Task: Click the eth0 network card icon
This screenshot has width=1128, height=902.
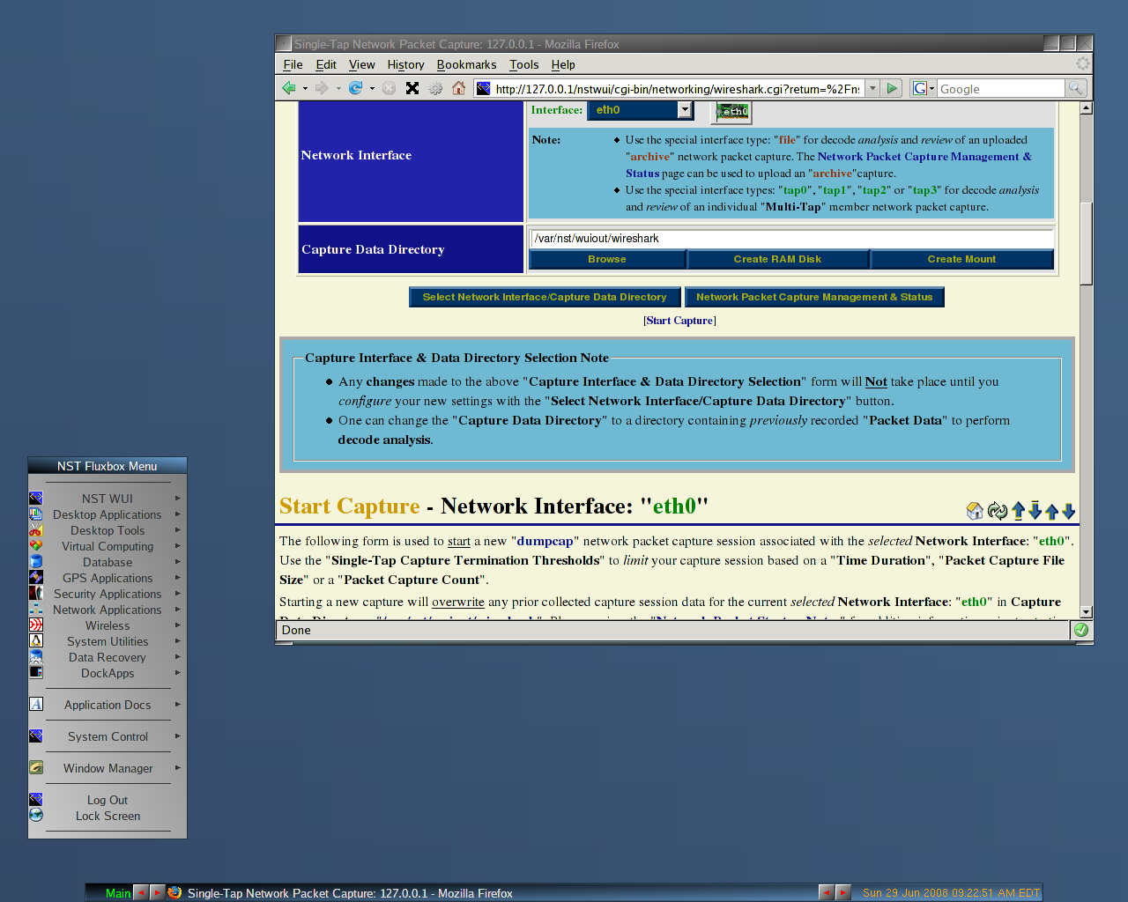Action: [733, 111]
